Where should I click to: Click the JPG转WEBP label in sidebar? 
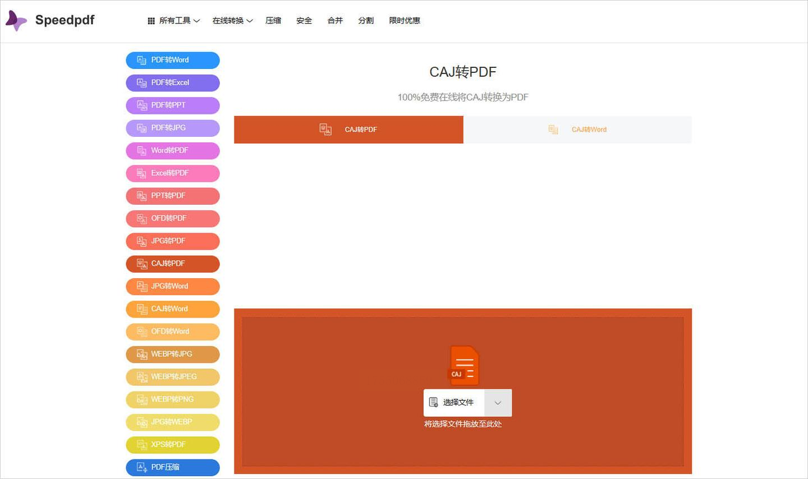click(172, 422)
